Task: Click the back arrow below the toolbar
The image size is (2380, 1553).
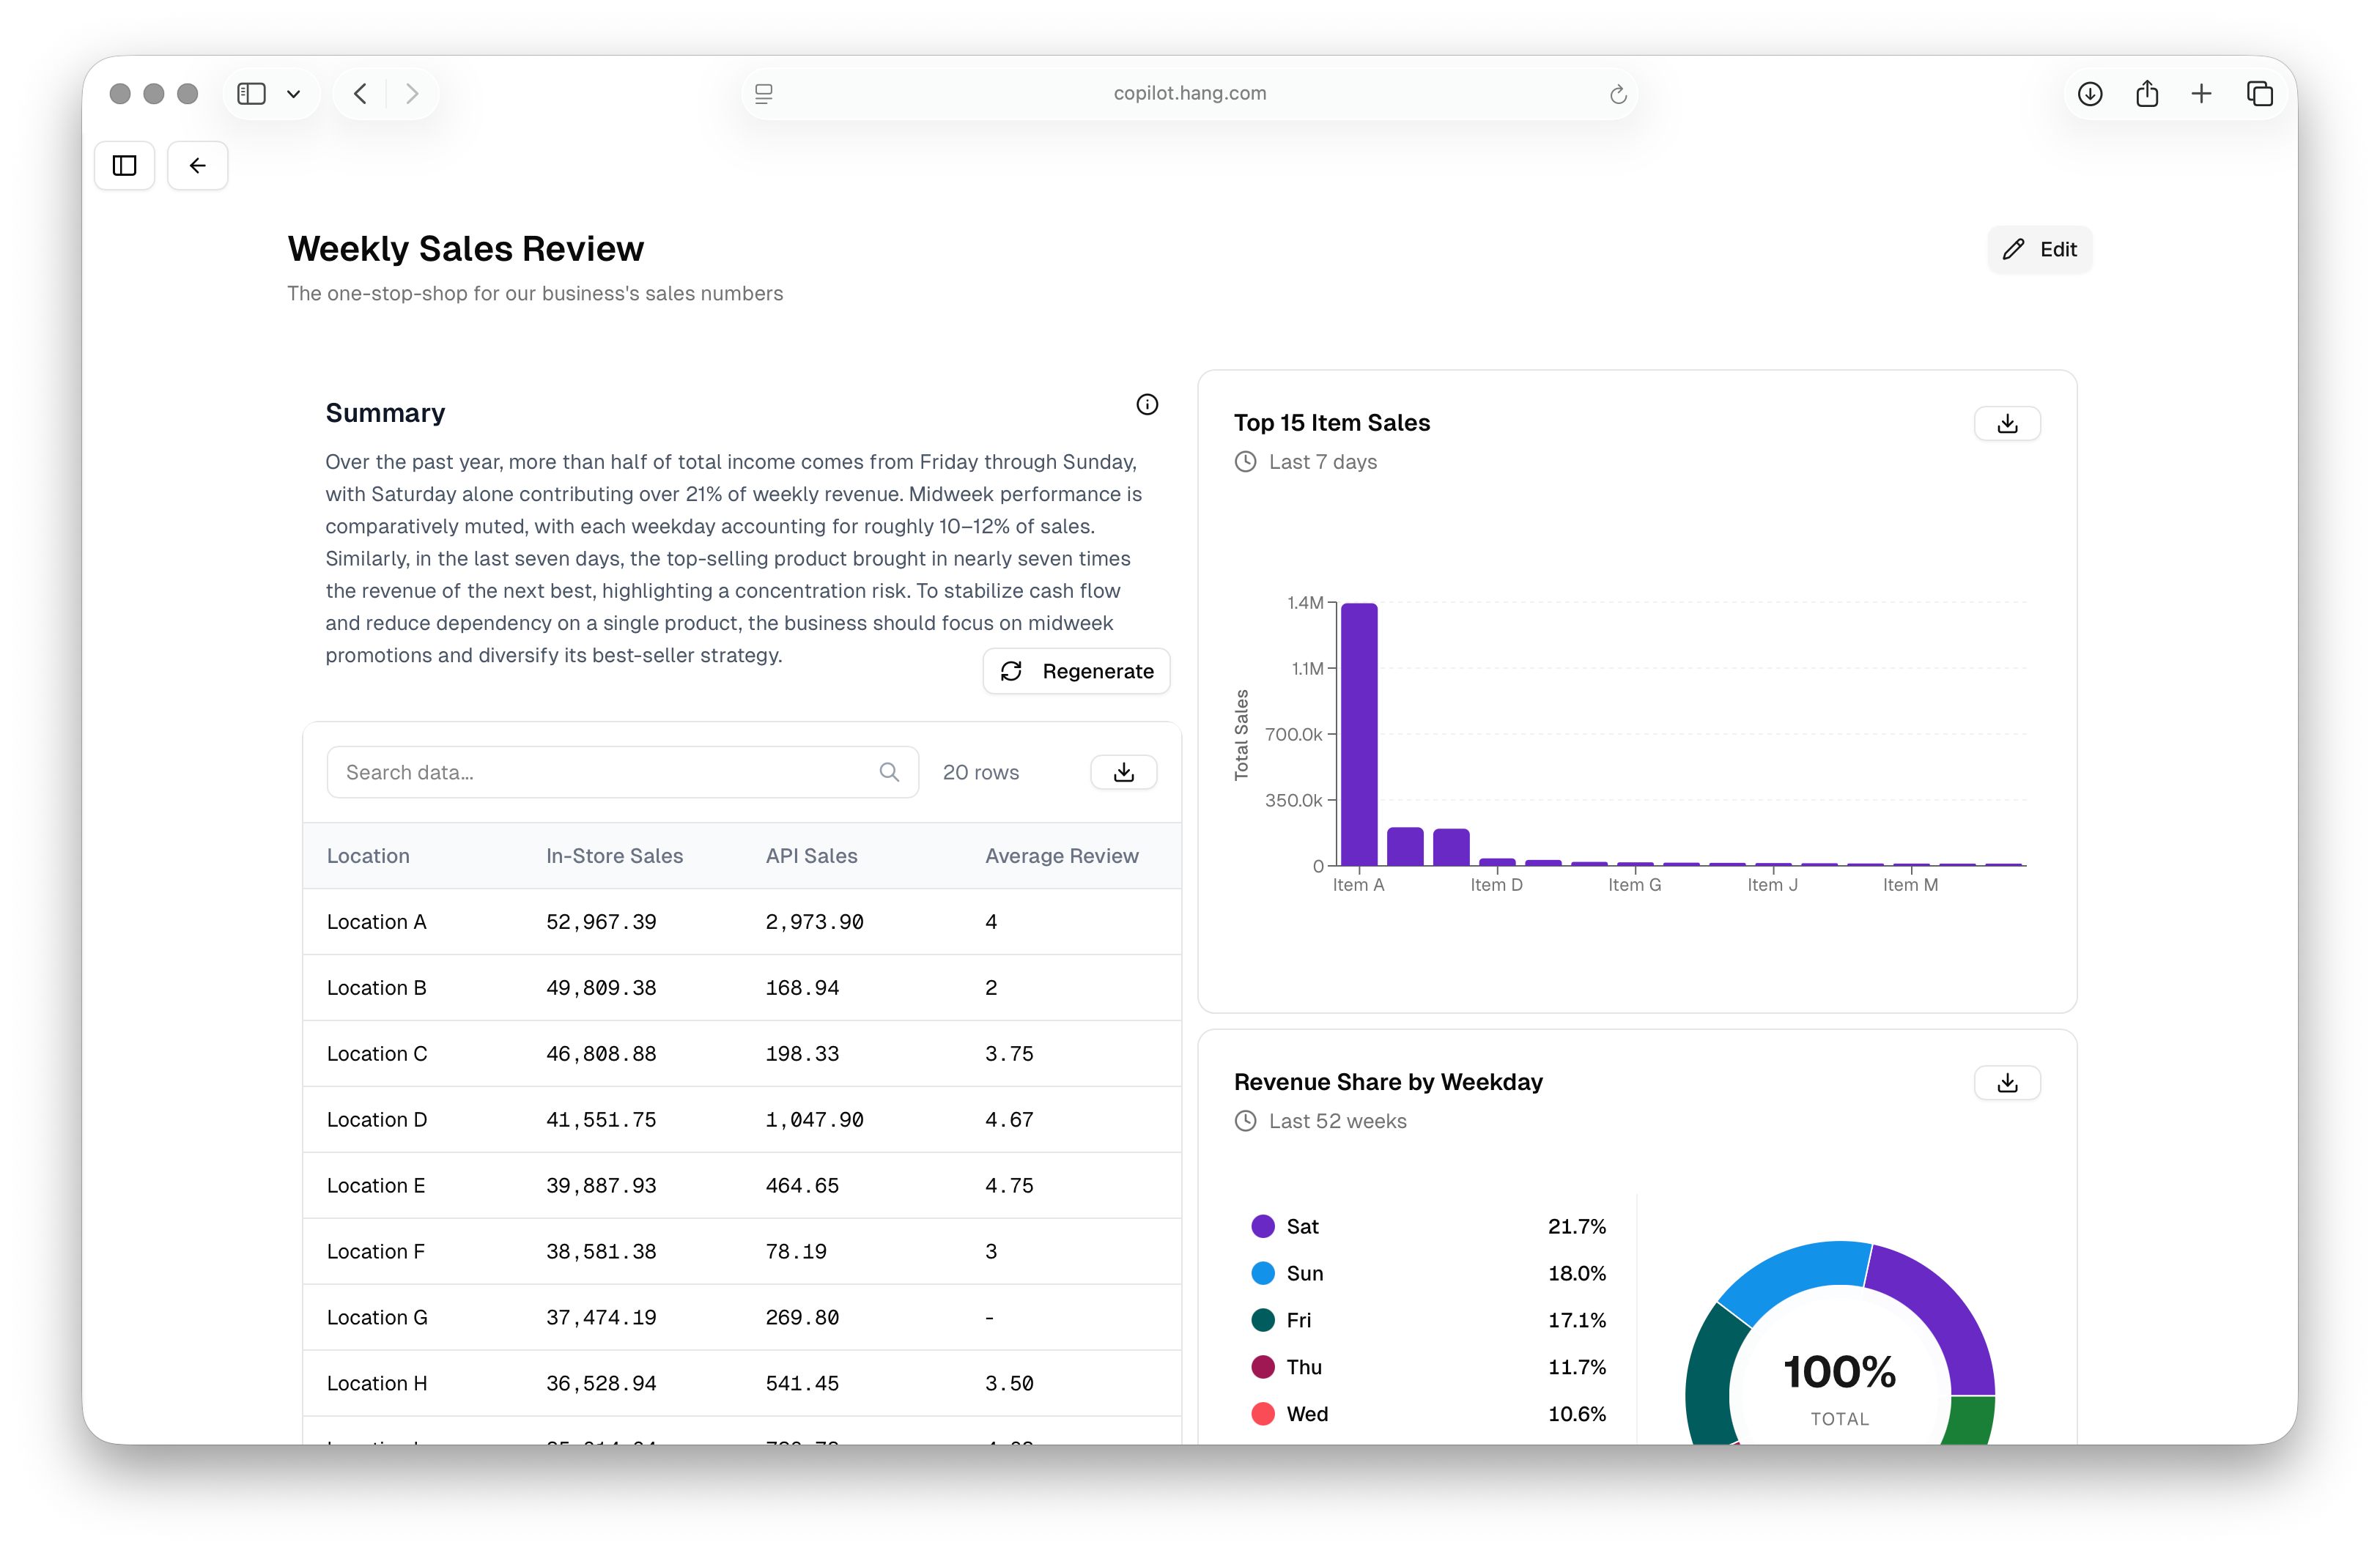Action: pos(198,165)
